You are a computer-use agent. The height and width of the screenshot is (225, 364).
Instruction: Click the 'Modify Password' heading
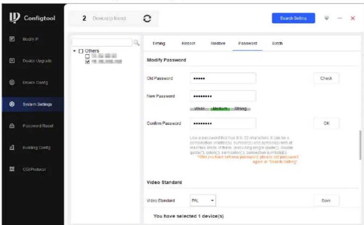click(166, 60)
